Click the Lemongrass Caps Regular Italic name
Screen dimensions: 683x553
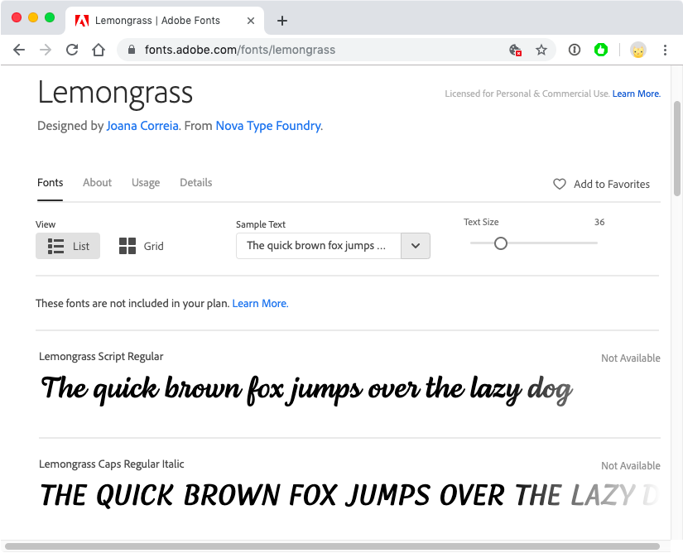(112, 464)
